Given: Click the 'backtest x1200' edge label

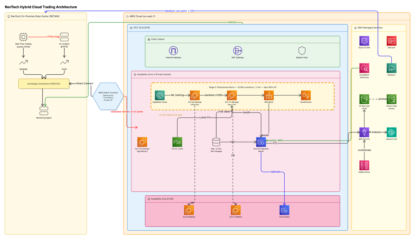Looking at the screenshot, I should click(x=213, y=95).
